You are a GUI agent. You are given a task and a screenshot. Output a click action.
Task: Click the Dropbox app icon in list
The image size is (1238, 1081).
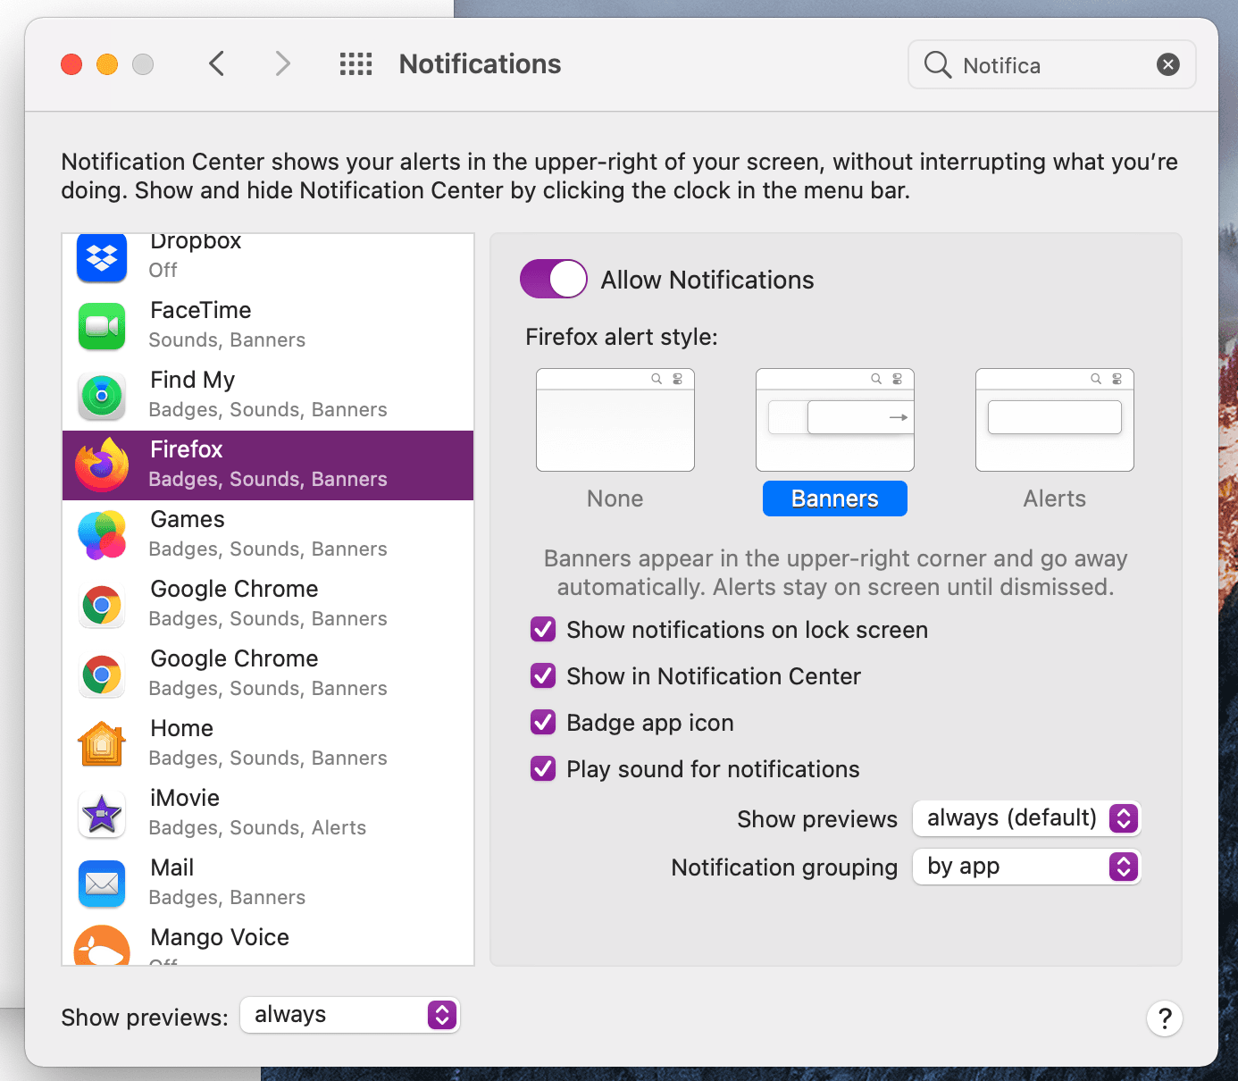point(102,258)
